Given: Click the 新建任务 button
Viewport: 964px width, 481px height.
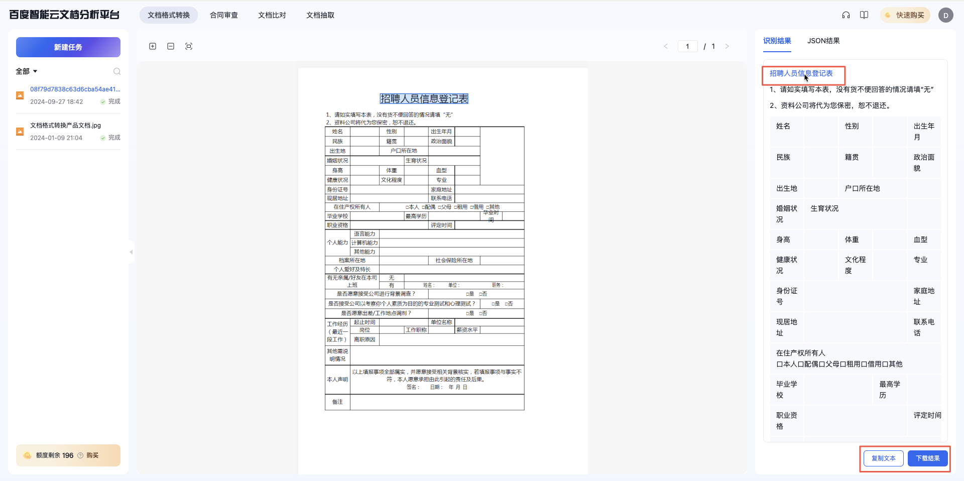Looking at the screenshot, I should click(68, 47).
